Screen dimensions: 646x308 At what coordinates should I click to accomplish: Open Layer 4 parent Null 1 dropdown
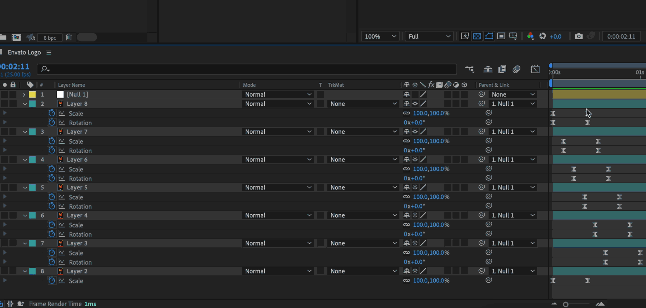513,215
